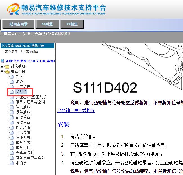This screenshot has width=183, height=175.
Task: Click the page icon beside 简介
Action: click(12, 82)
